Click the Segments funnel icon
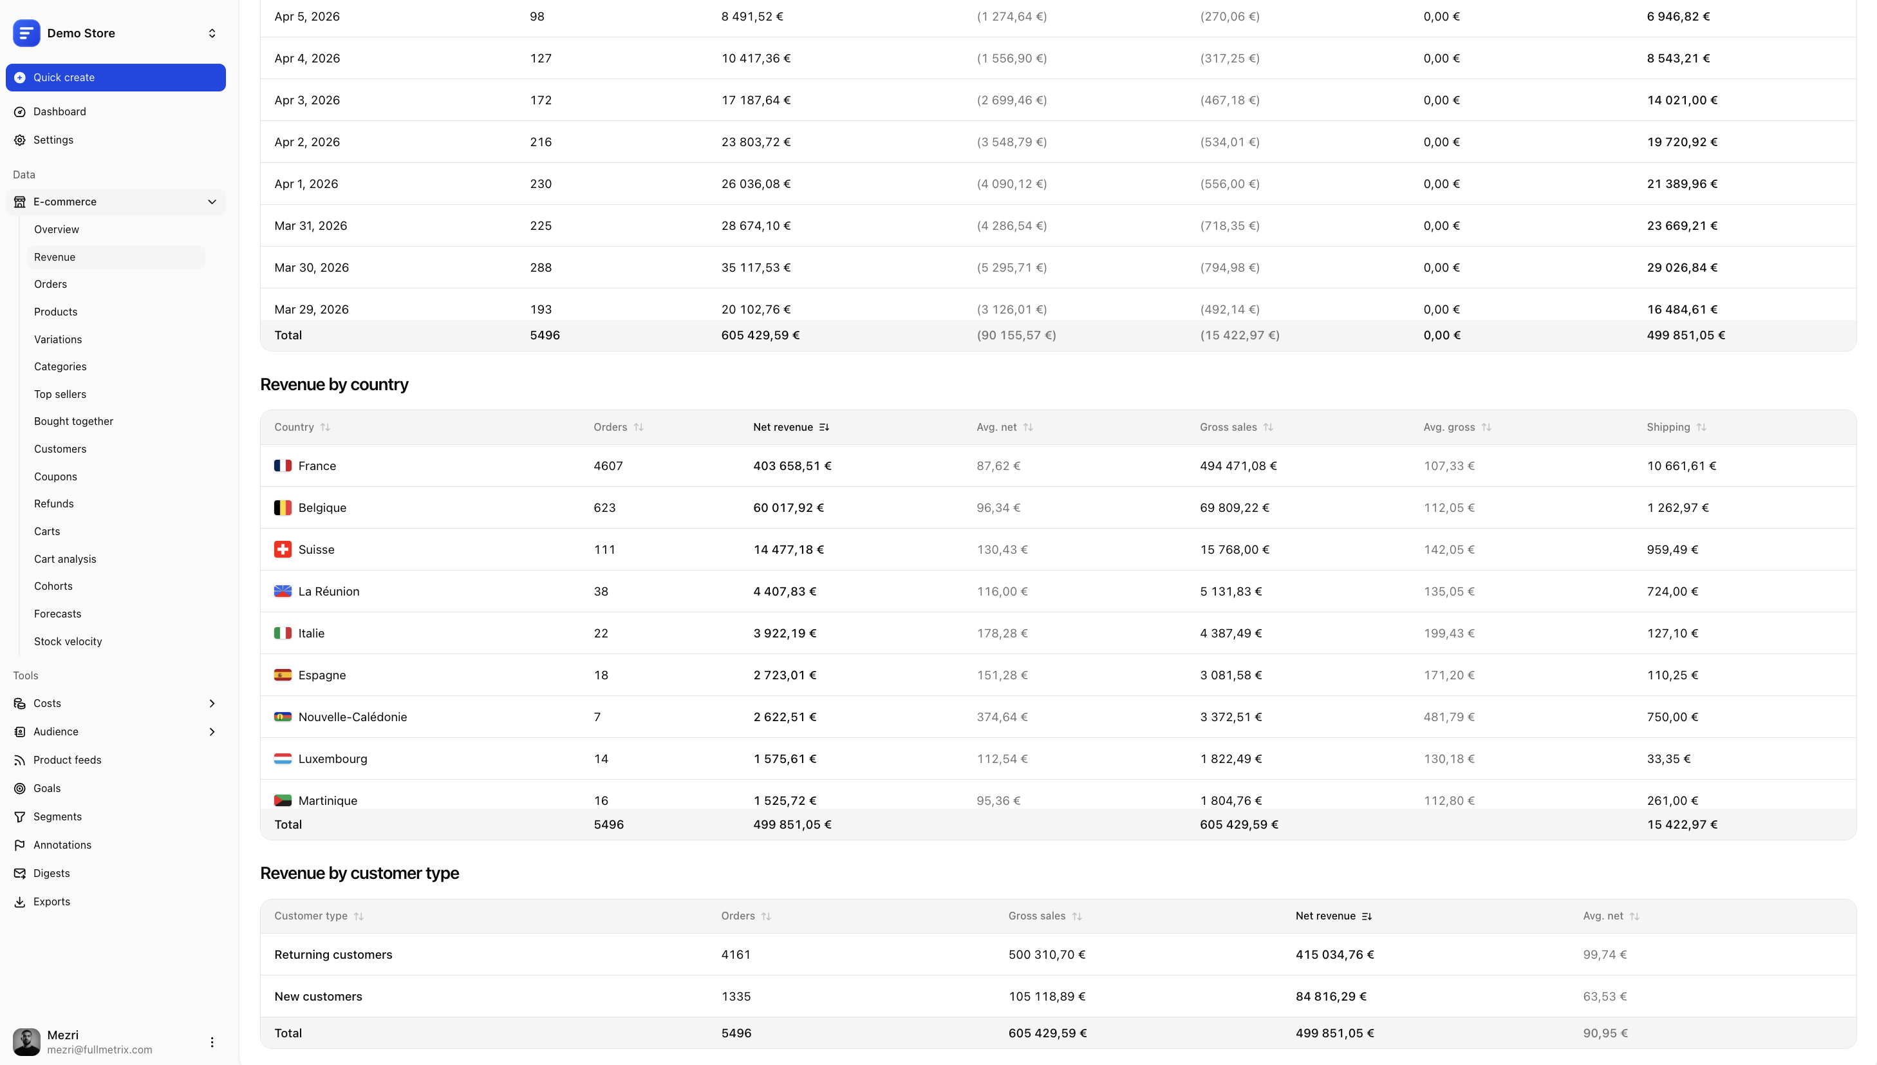 click(x=20, y=817)
